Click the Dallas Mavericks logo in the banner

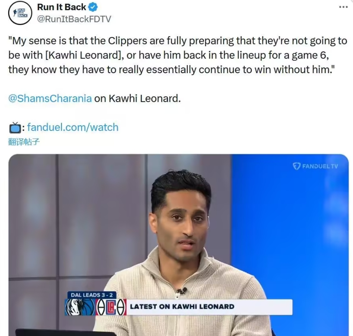coord(80,307)
